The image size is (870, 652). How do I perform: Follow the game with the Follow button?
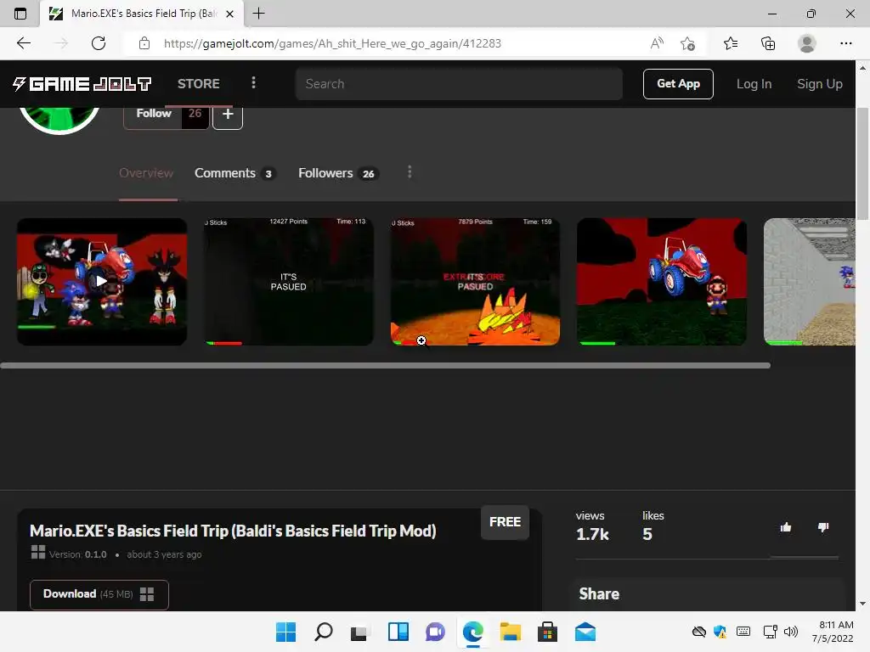153,115
